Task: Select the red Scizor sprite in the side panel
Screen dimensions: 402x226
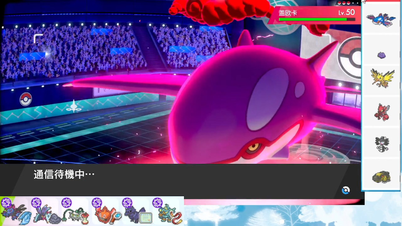Action: pyautogui.click(x=382, y=112)
